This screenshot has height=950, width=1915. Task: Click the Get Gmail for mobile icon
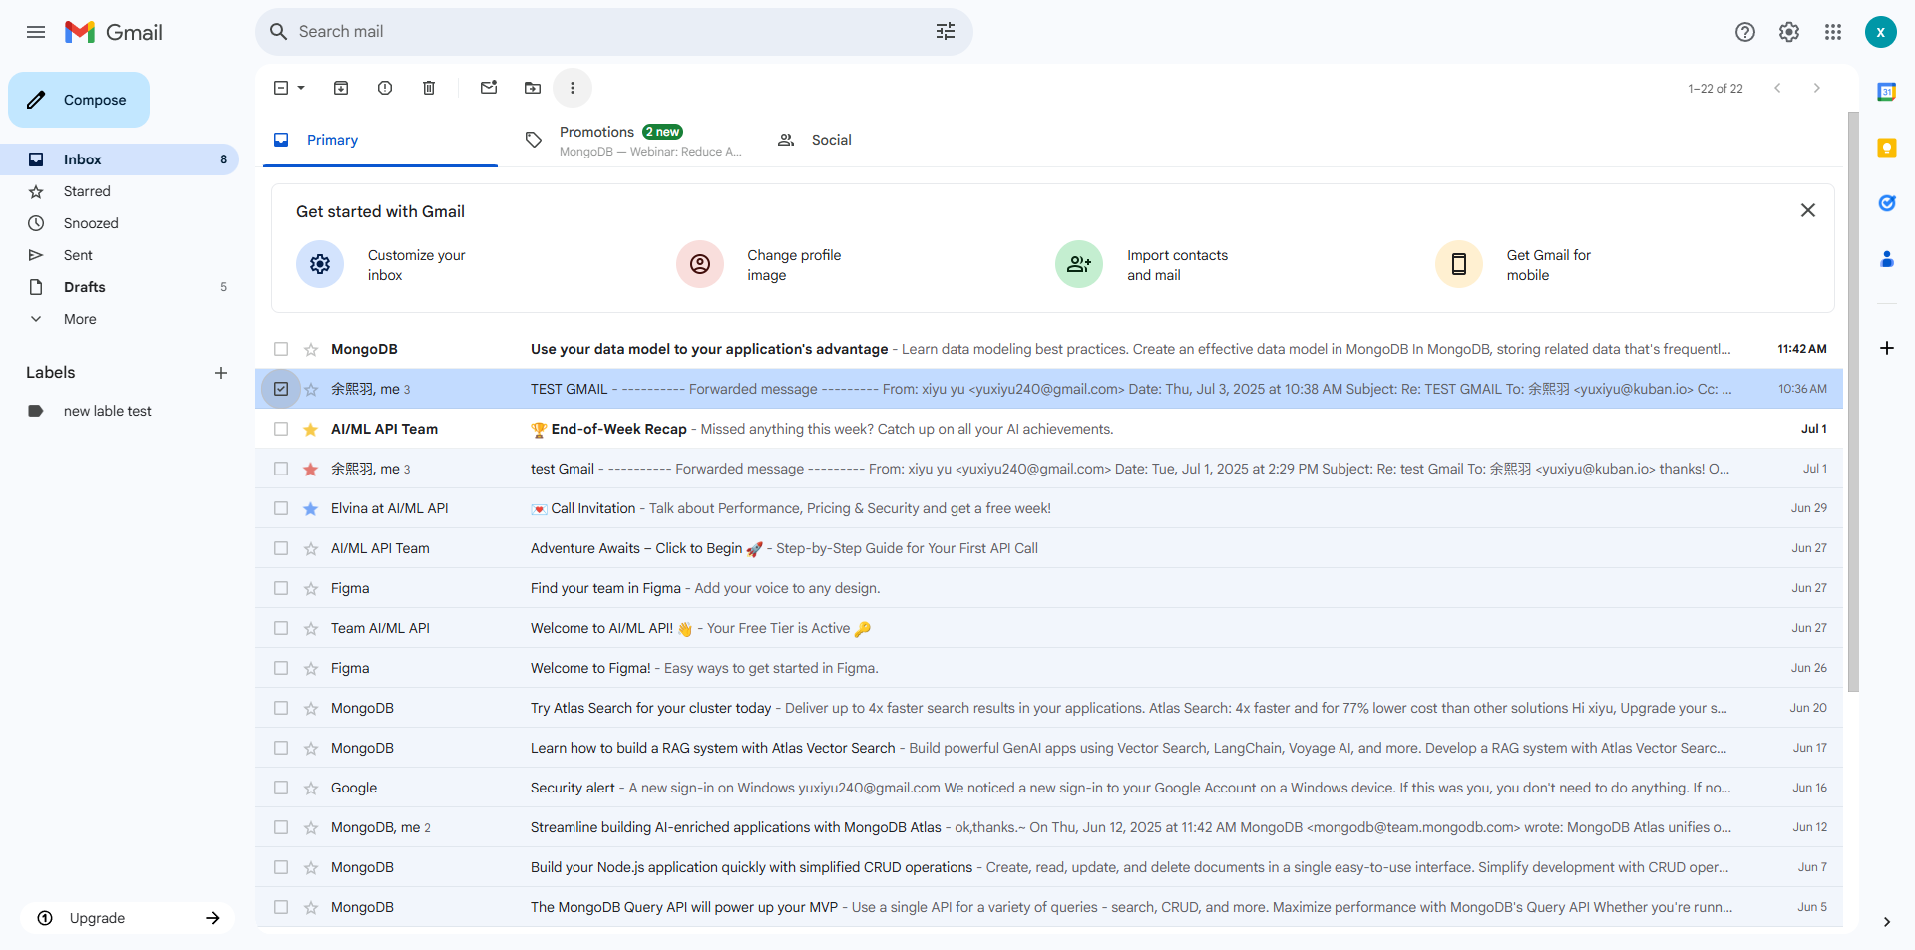click(1459, 264)
